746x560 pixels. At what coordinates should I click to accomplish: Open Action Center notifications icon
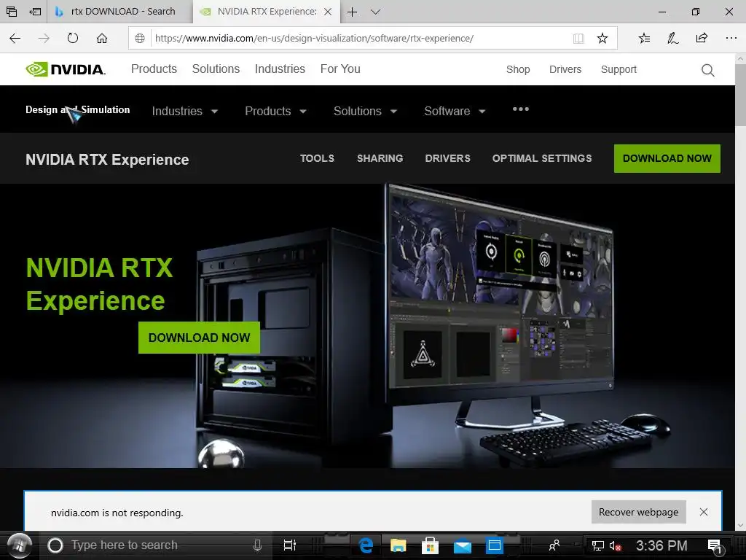click(715, 546)
